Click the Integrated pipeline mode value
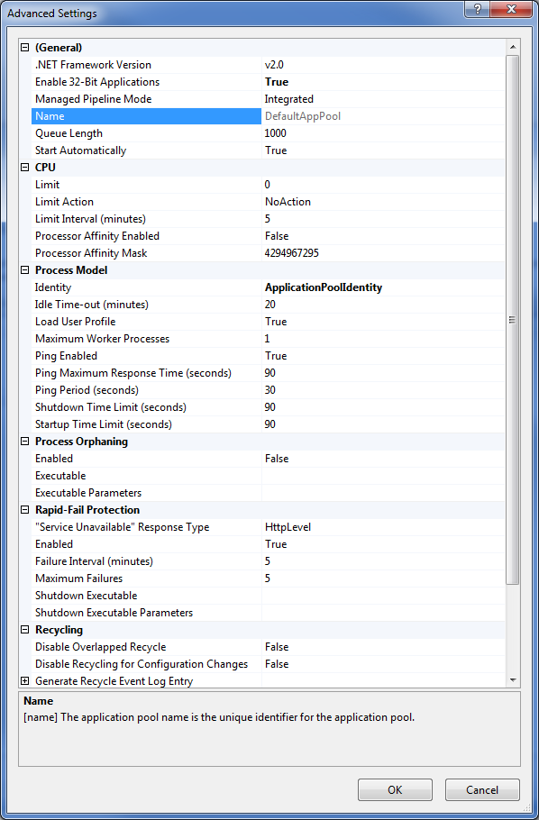This screenshot has height=820, width=539. click(x=288, y=99)
